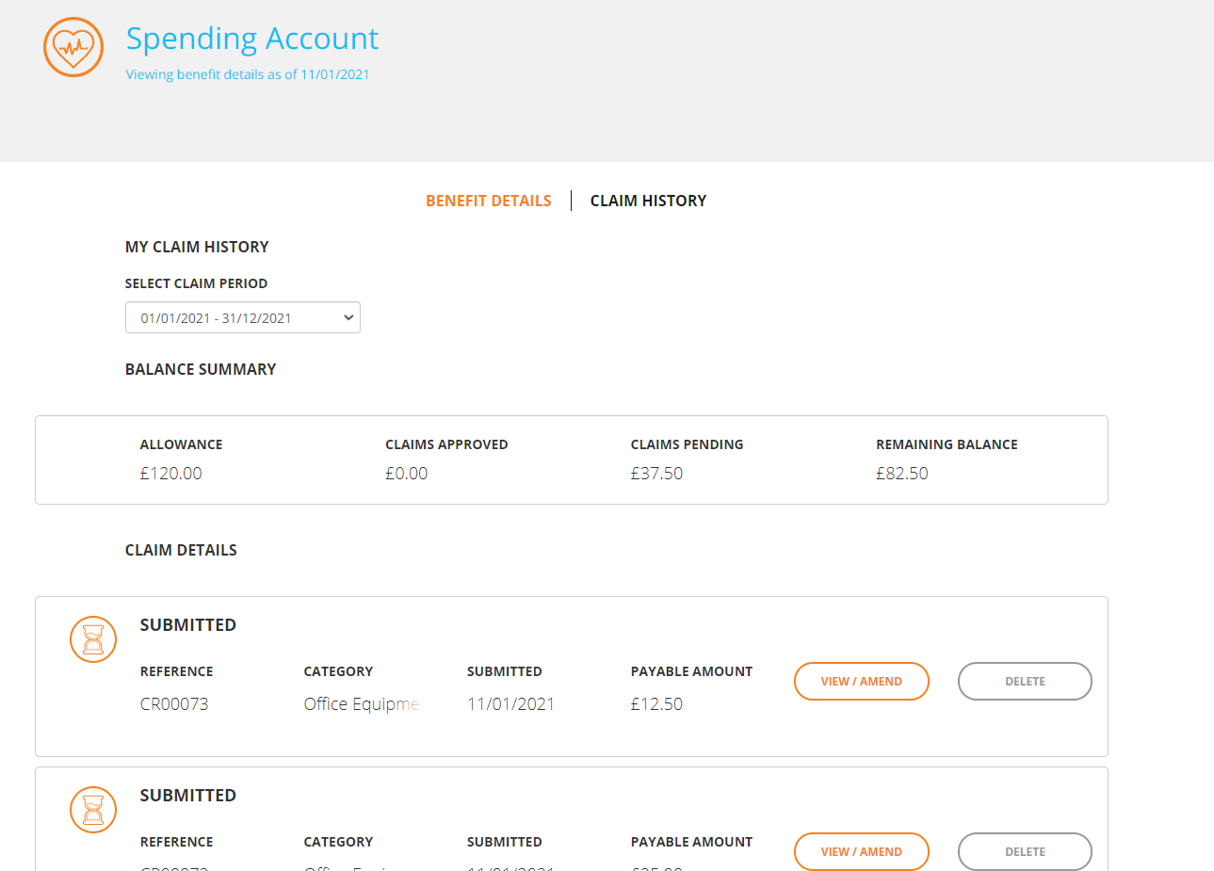Click the heart pulse Spending Account icon
1214x871 pixels.
pyautogui.click(x=73, y=47)
